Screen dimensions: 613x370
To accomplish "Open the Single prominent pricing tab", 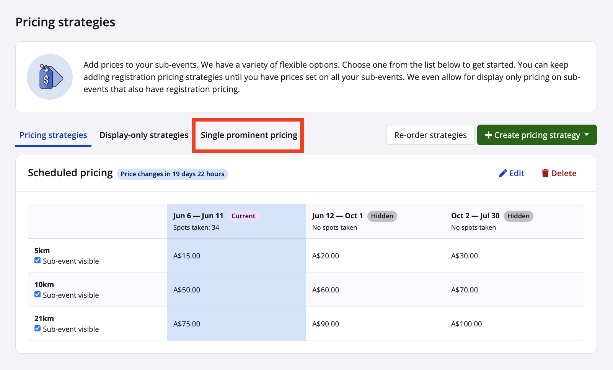I will 249,135.
